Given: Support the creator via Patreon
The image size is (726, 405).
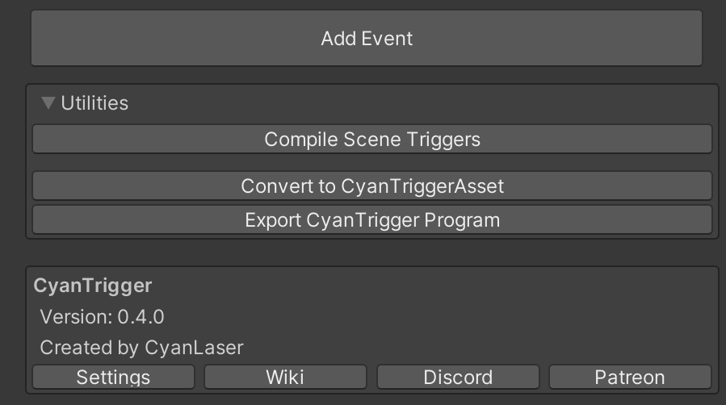Looking at the screenshot, I should click(630, 377).
